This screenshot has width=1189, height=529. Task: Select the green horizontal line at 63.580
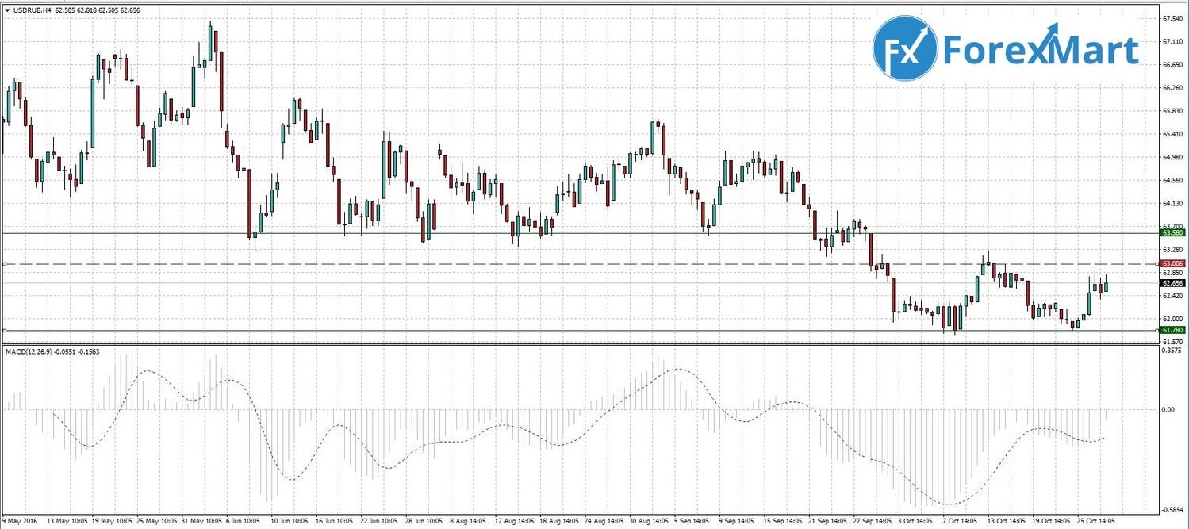click(555, 233)
